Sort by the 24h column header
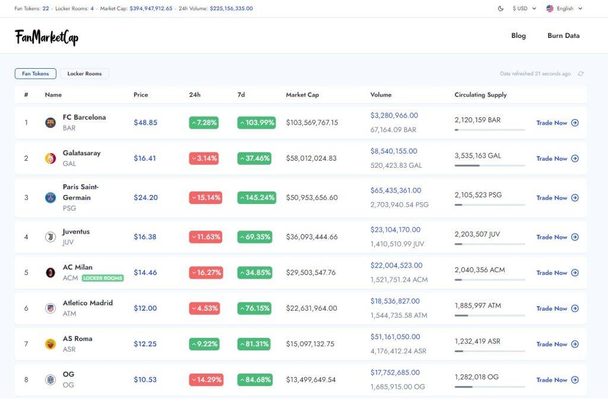This screenshot has height=399, width=608. click(x=195, y=95)
